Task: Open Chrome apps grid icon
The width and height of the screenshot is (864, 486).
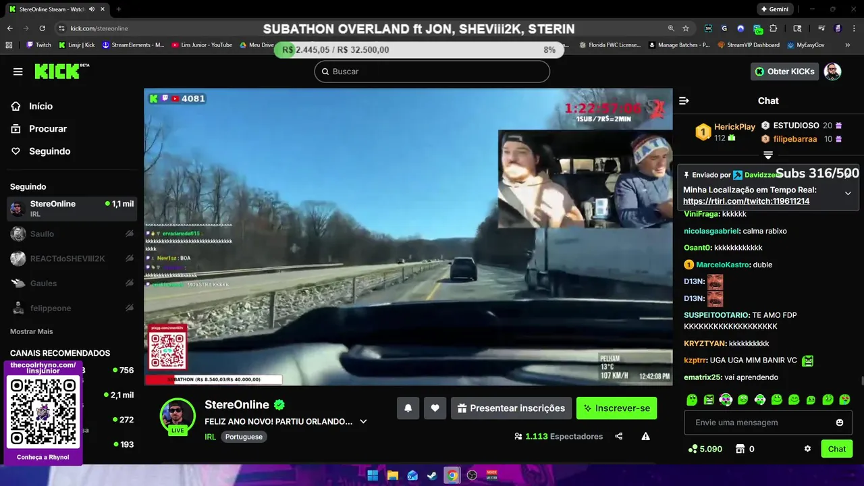Action: 9,45
